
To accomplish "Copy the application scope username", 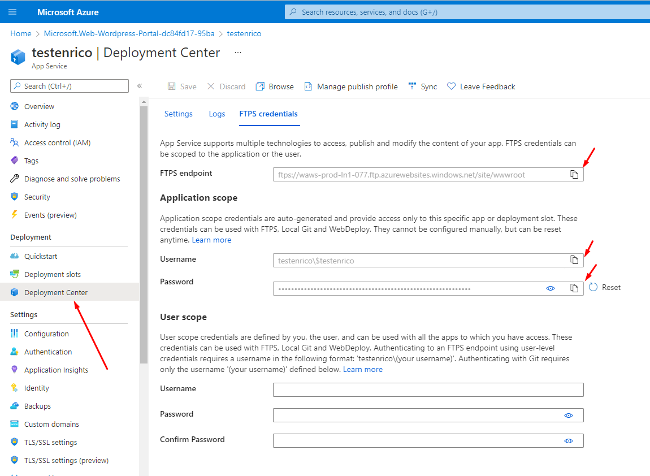I will (574, 260).
